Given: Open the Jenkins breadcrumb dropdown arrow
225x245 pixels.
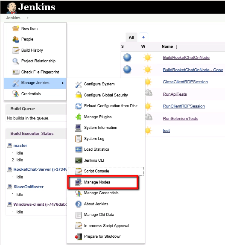Looking at the screenshot, I should [27, 18].
